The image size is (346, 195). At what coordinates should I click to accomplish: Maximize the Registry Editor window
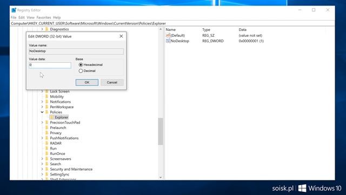314,10
